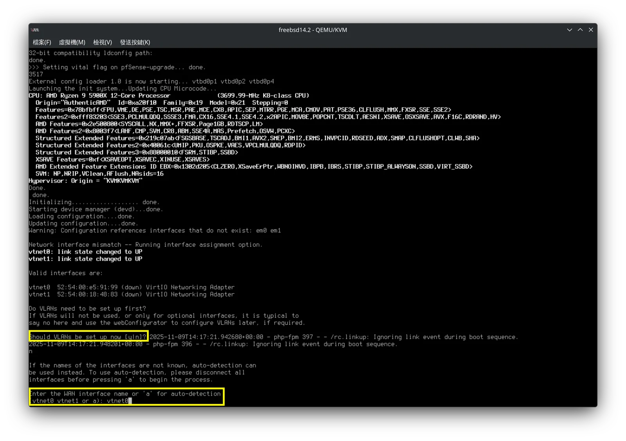
Task: Click 'External config loader 1.0 is now starting' line
Action: pyautogui.click(x=151, y=81)
